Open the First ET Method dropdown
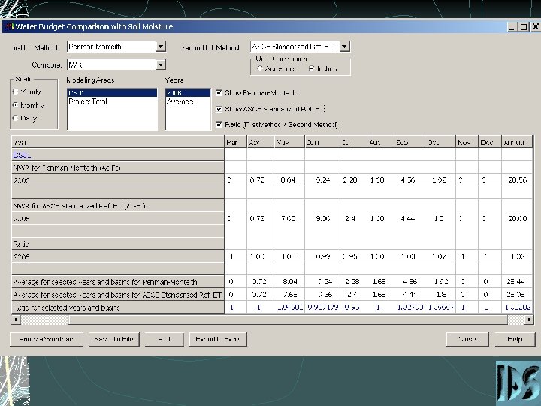 click(161, 47)
